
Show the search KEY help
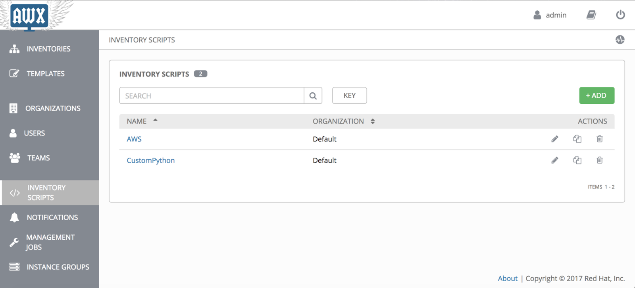point(349,95)
